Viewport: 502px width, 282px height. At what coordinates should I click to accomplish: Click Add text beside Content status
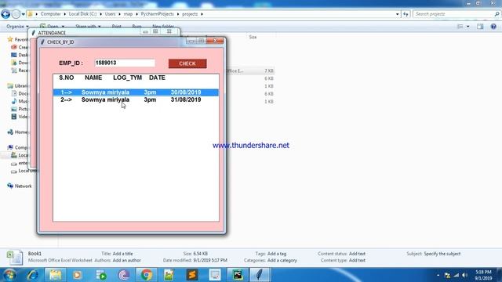click(357, 254)
